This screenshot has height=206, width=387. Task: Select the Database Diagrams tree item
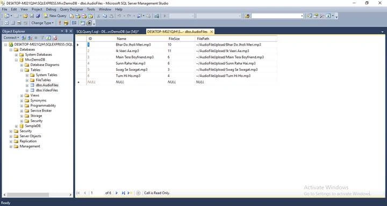[x=45, y=65]
